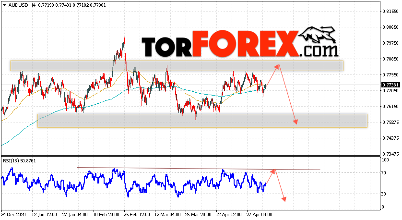The image size is (402, 220).
Task: Click the 25 Feb 12:00 time label
Action: pos(136,215)
